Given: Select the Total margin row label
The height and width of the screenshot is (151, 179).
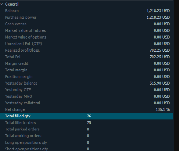Looking at the screenshot, I should (x=16, y=70).
